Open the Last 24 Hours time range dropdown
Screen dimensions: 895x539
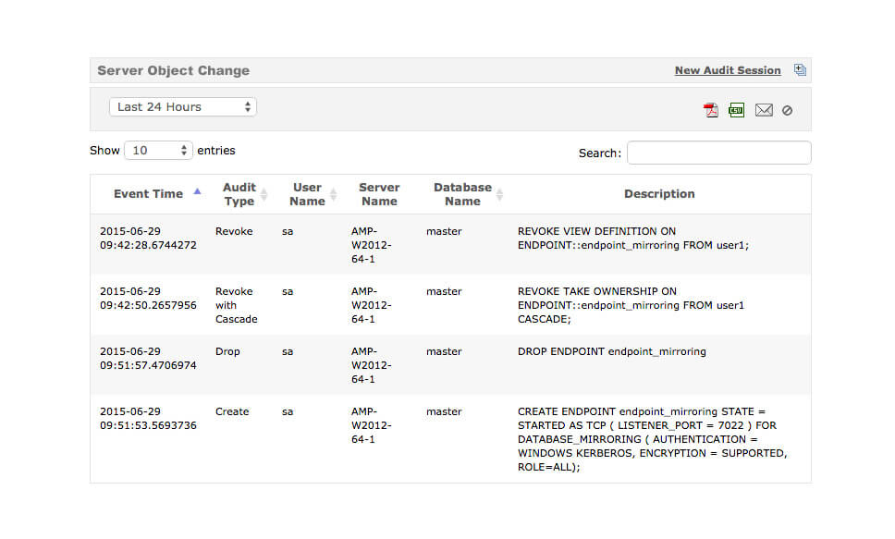pos(183,106)
